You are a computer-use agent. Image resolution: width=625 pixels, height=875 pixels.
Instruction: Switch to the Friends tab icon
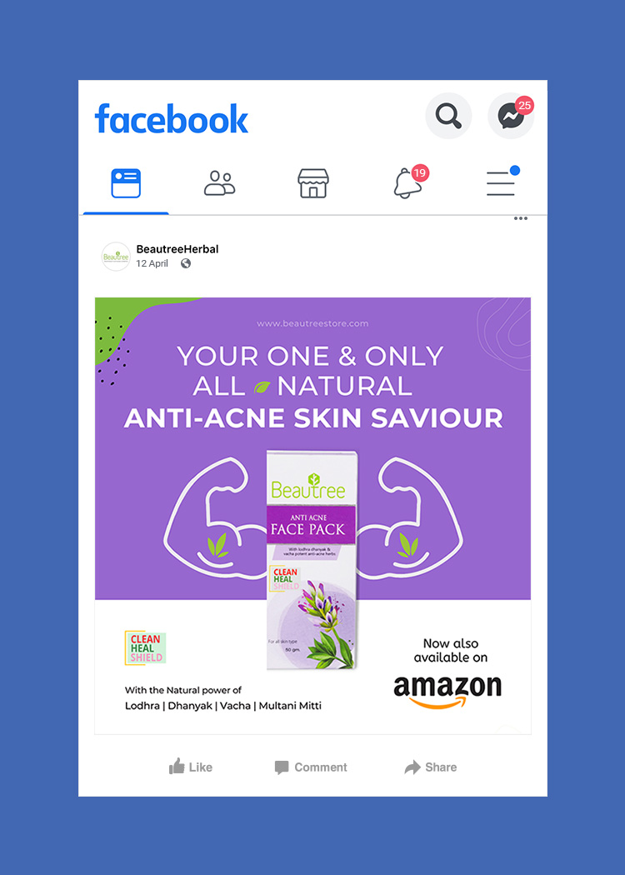pyautogui.click(x=219, y=183)
